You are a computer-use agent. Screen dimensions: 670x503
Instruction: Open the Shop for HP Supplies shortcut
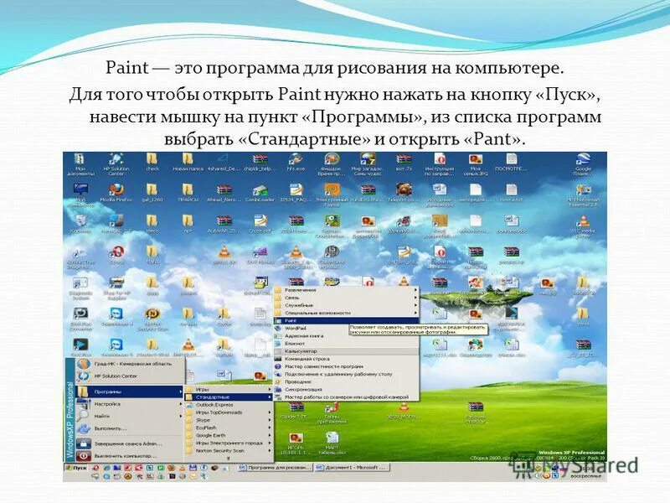pyautogui.click(x=116, y=288)
